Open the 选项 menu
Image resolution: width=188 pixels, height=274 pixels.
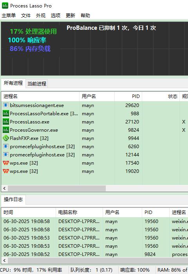click(56, 16)
